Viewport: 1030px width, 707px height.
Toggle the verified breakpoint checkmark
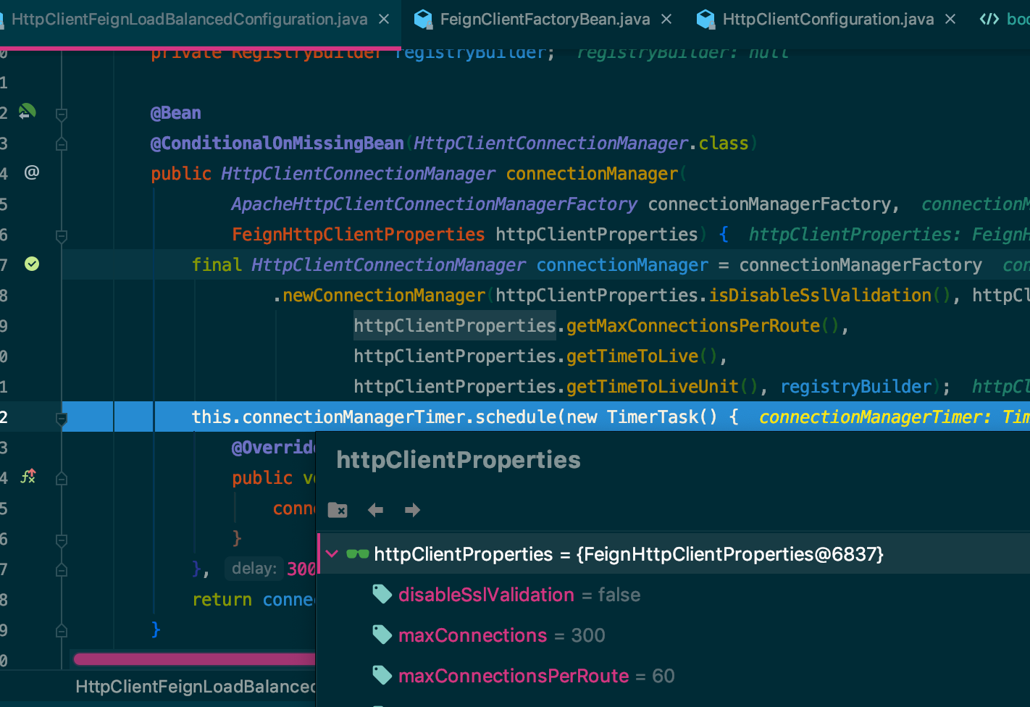[x=32, y=264]
